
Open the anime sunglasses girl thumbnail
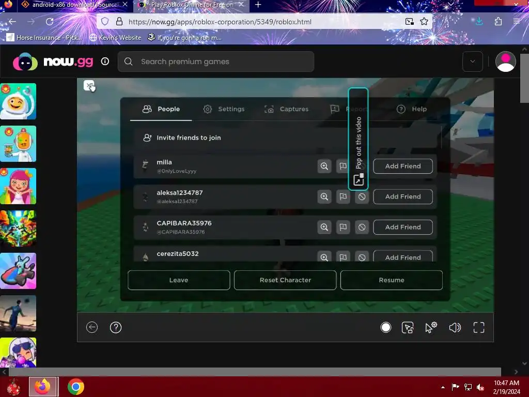18,353
